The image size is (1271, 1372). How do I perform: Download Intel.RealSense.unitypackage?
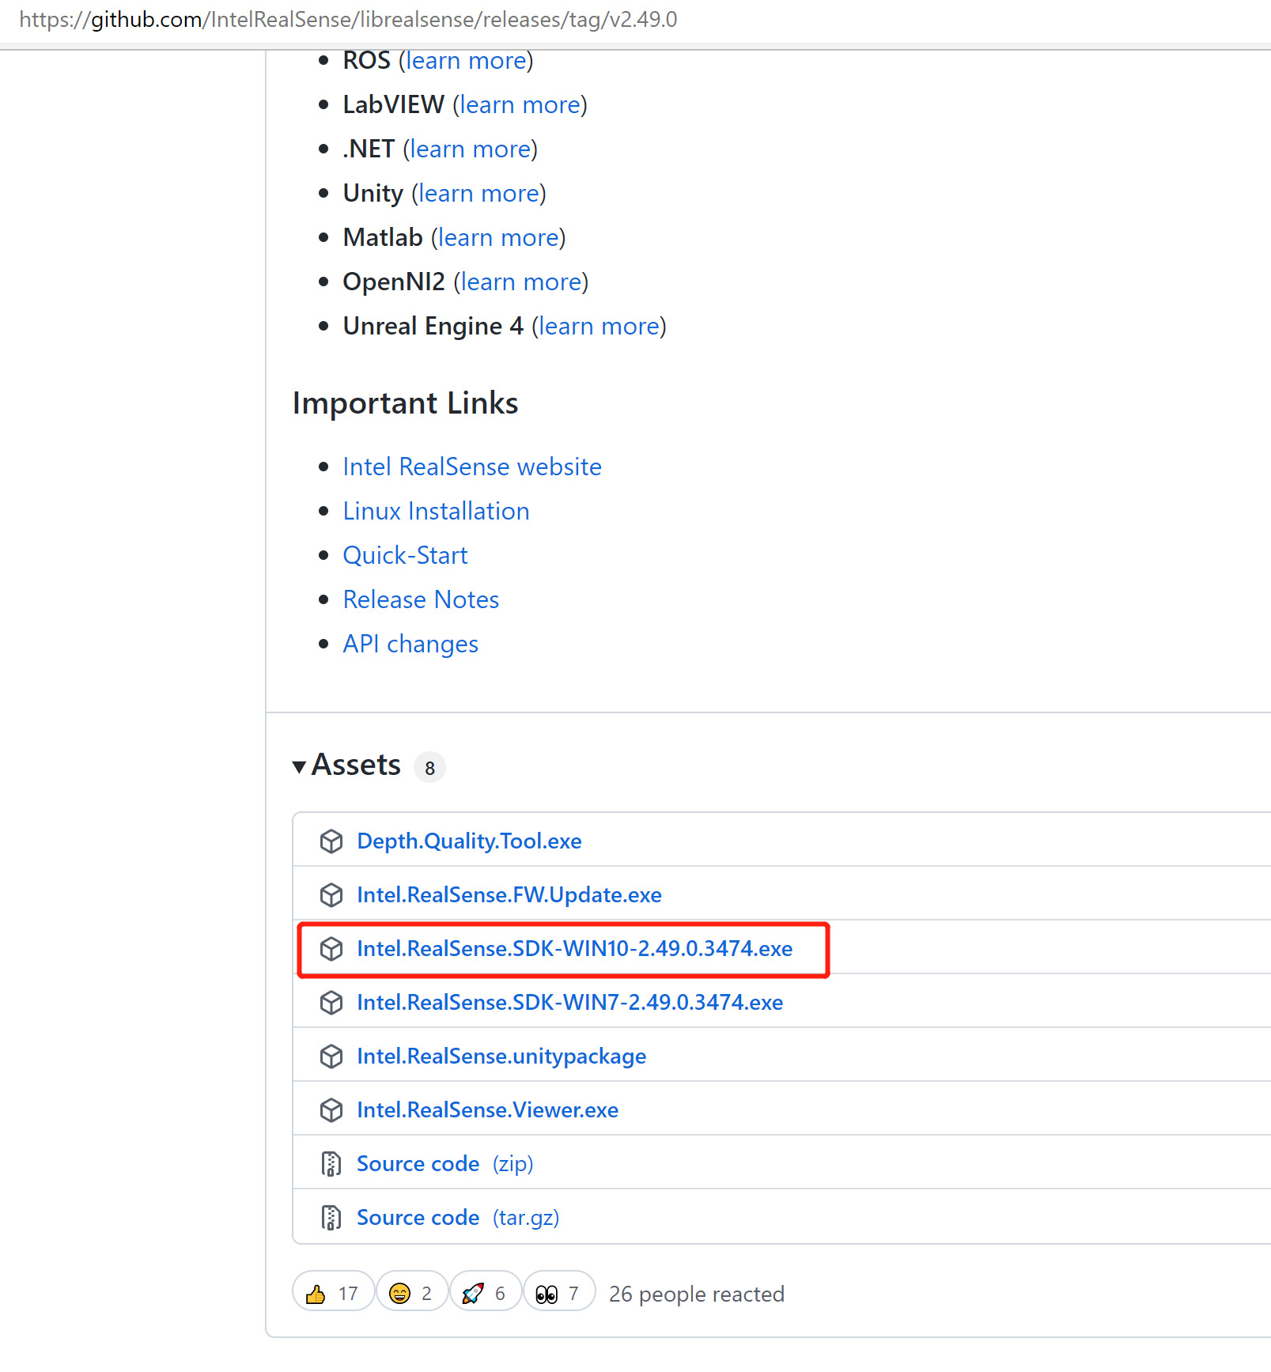tap(501, 1056)
